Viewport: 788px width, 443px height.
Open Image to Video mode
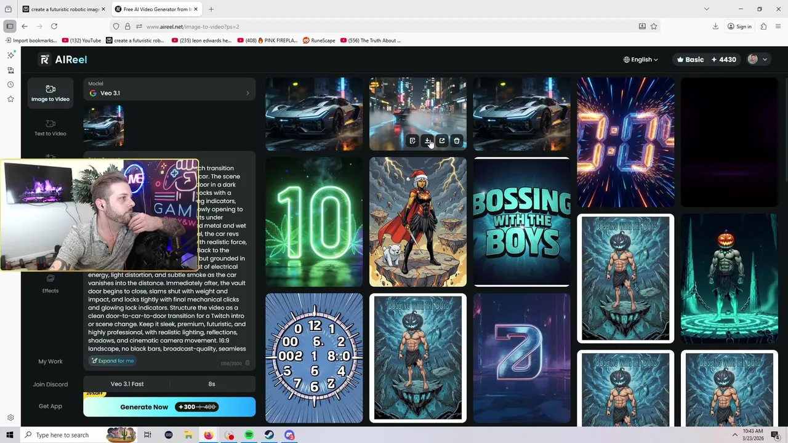point(50,94)
